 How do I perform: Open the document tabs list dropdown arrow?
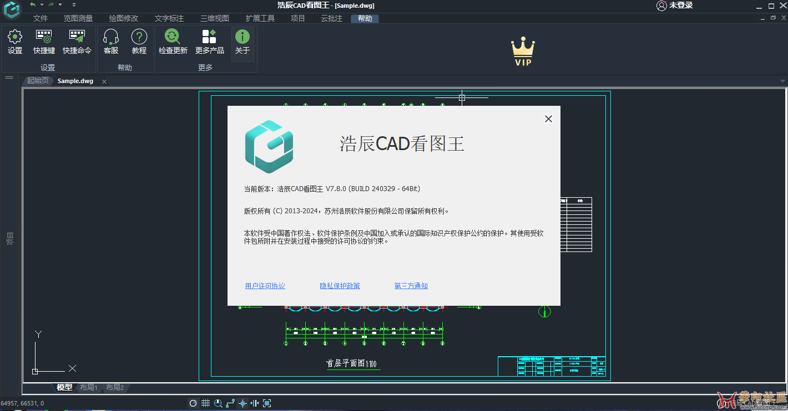[783, 81]
